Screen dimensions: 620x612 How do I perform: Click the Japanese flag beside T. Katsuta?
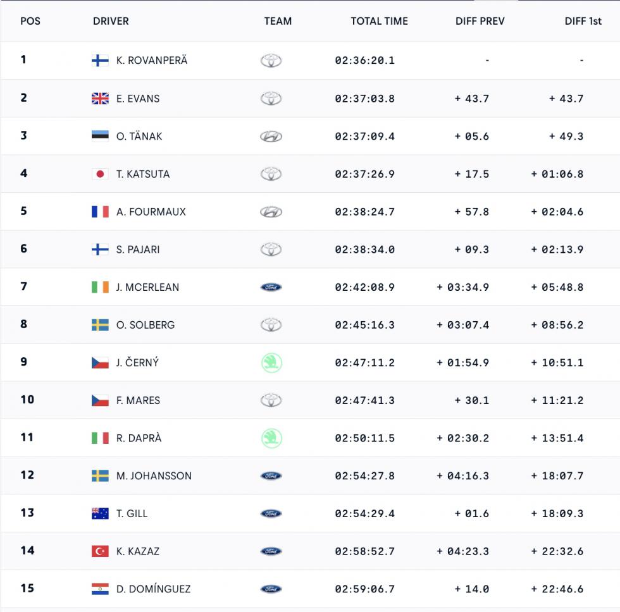point(100,174)
